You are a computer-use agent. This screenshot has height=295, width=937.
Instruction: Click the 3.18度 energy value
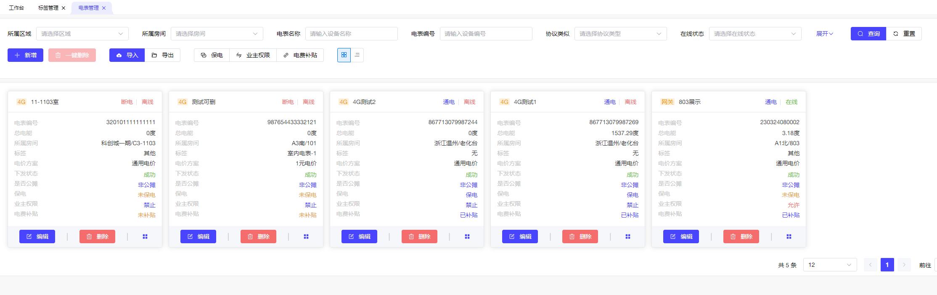(x=791, y=133)
